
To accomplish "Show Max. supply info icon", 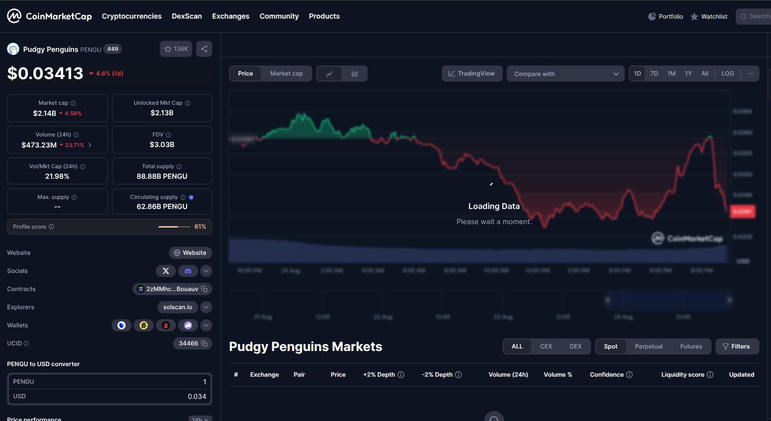I will [74, 197].
